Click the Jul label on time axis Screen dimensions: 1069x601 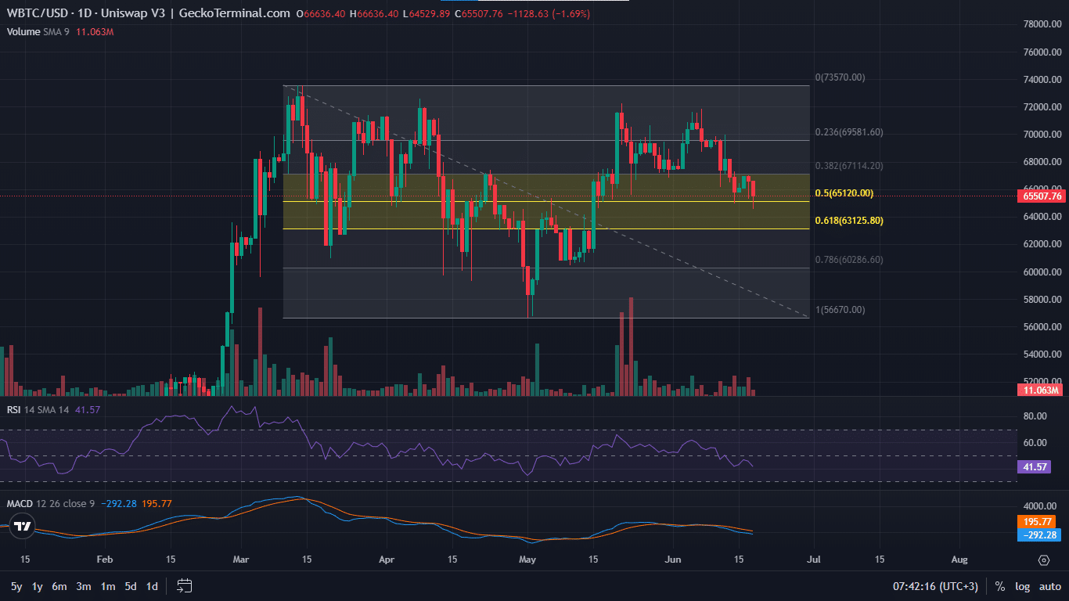pyautogui.click(x=814, y=560)
